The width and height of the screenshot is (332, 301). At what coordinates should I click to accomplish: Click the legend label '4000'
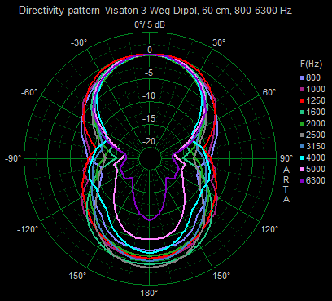316,157
